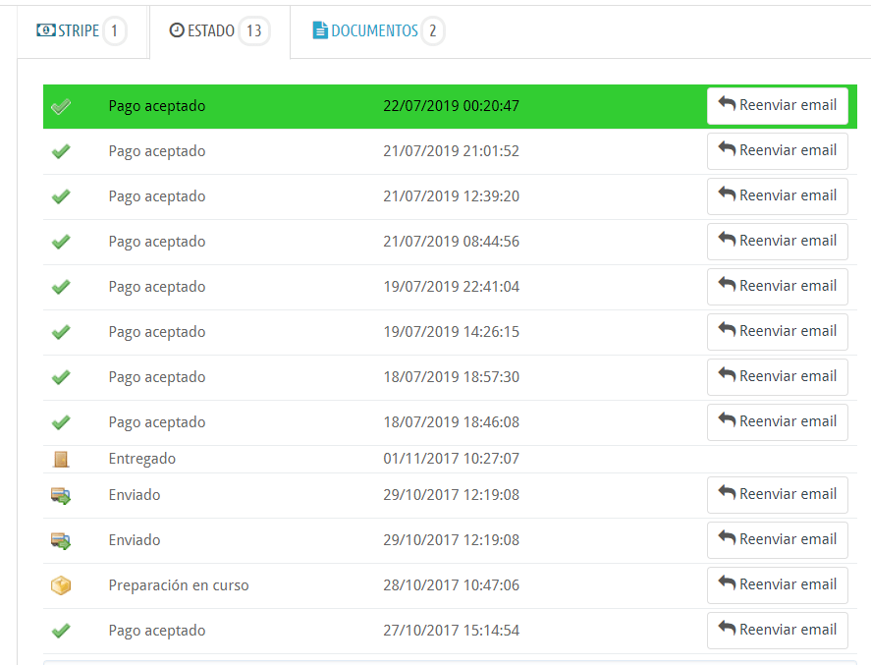Click the box icon for Preparación en curso
The width and height of the screenshot is (871, 665).
[x=61, y=585]
